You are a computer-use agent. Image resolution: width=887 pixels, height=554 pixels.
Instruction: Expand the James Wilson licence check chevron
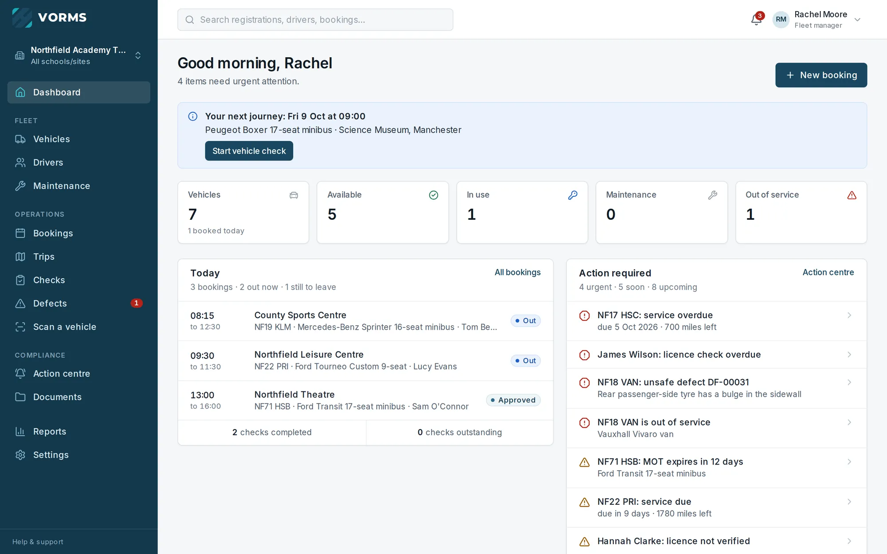(849, 355)
